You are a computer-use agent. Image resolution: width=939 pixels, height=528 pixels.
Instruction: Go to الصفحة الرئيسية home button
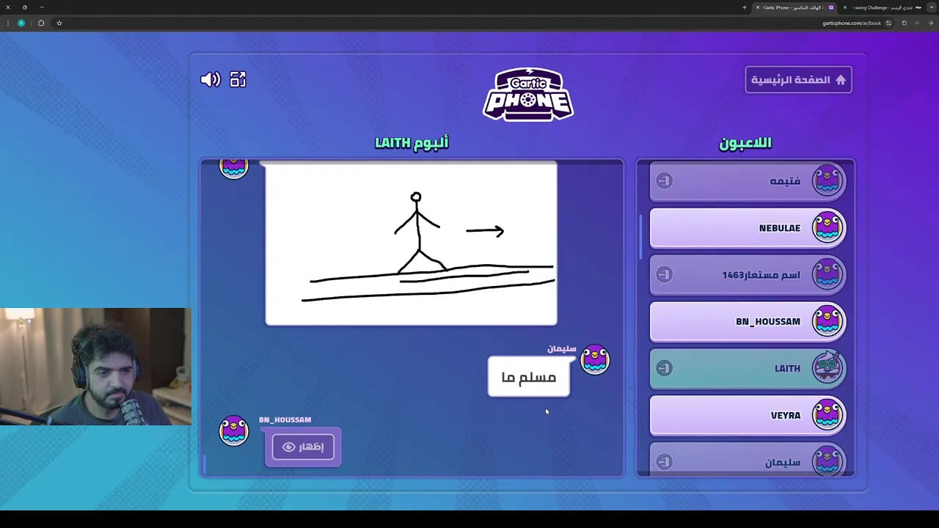tap(798, 80)
